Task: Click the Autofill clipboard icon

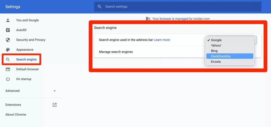Action: tap(8, 30)
